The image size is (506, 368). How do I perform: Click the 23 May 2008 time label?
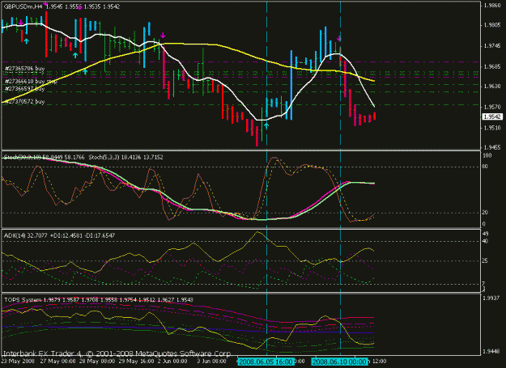click(x=18, y=362)
